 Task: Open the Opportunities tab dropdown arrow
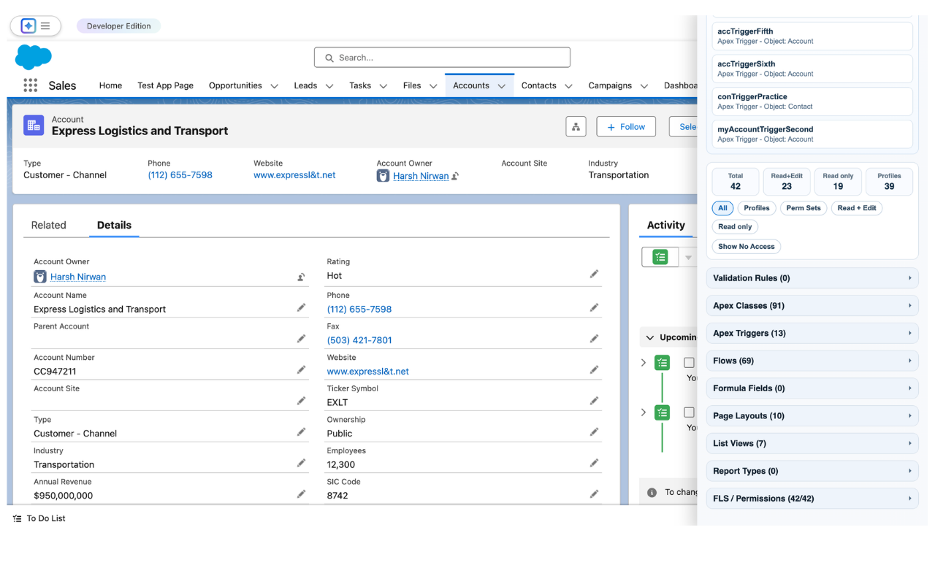275,86
